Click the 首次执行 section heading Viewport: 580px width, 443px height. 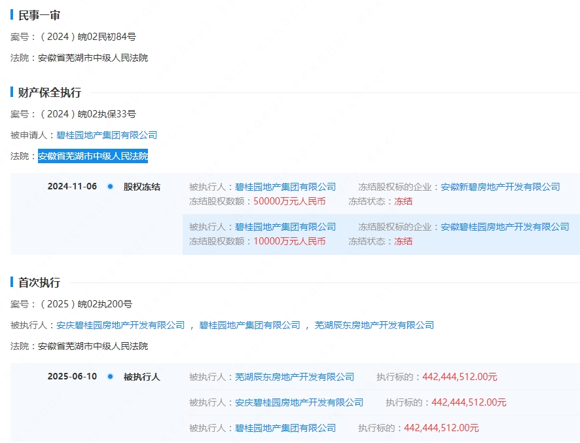click(39, 282)
